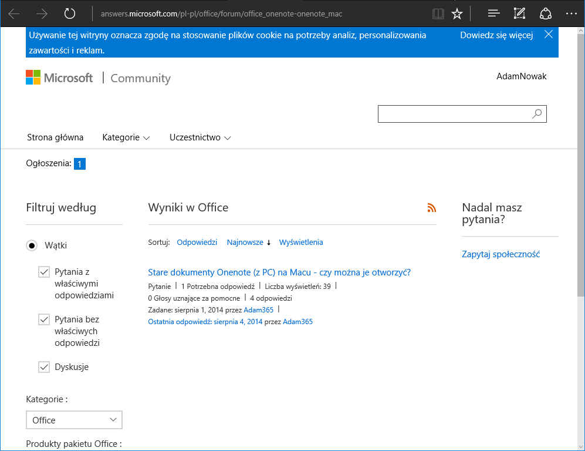Open Adam365 profile on last reply line
Screen dimensions: 585x451
[297, 322]
